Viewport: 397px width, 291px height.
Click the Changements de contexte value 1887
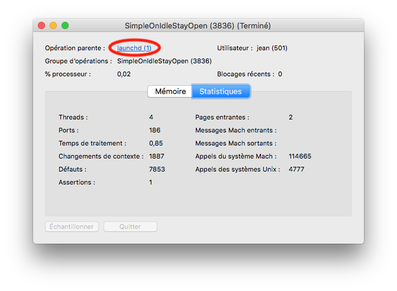click(x=156, y=156)
